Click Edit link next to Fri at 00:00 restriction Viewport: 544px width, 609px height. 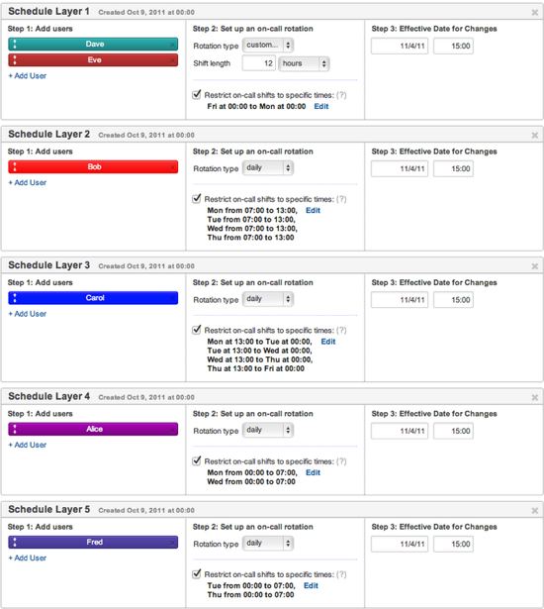(321, 106)
